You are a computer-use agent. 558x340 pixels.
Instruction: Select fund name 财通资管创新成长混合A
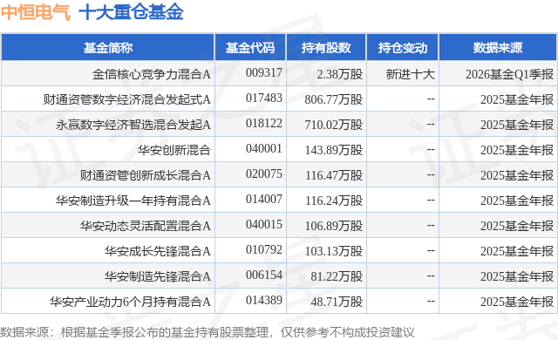146,175
